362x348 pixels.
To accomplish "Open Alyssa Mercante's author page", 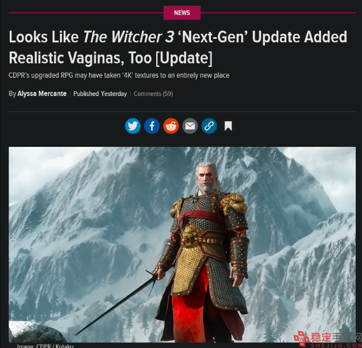I will tap(42, 94).
